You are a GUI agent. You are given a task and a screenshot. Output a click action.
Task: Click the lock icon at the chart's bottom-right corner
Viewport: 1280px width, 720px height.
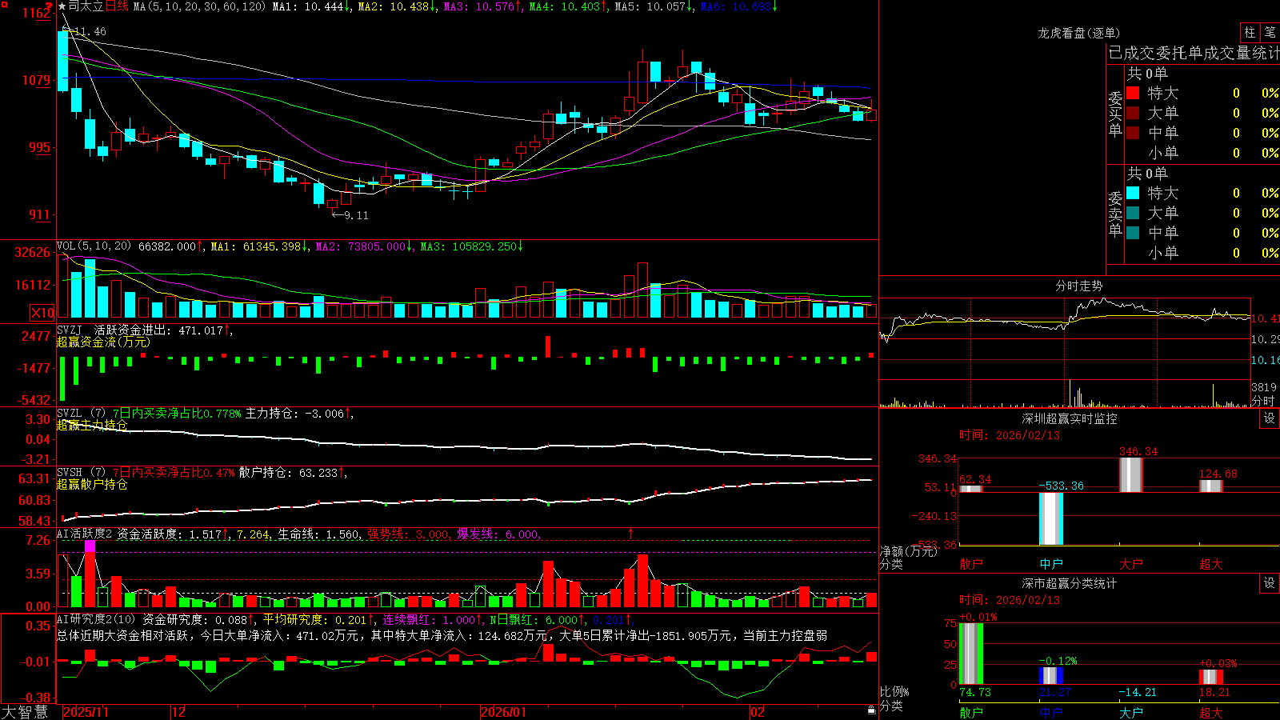click(871, 710)
